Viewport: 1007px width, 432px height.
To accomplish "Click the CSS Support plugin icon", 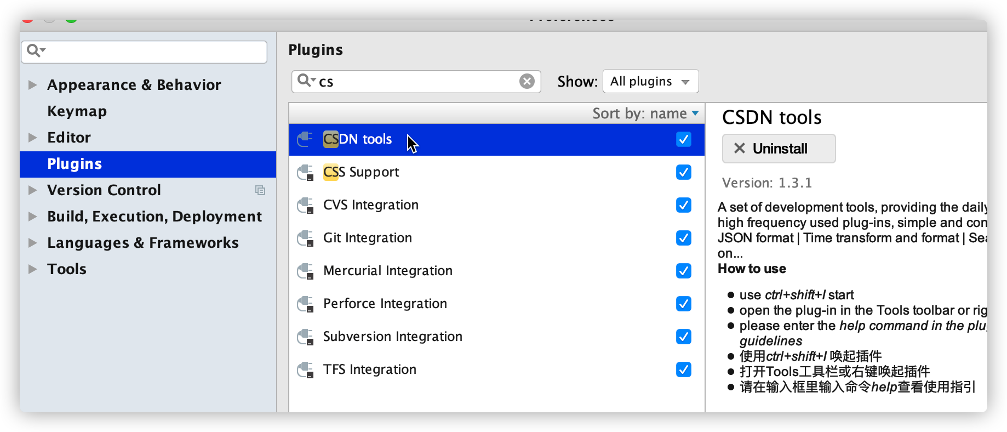I will point(305,172).
